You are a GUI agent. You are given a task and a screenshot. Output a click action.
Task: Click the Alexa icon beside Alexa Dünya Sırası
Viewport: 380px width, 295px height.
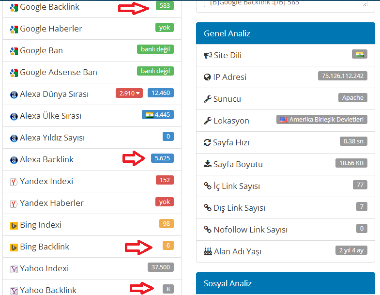tap(14, 94)
